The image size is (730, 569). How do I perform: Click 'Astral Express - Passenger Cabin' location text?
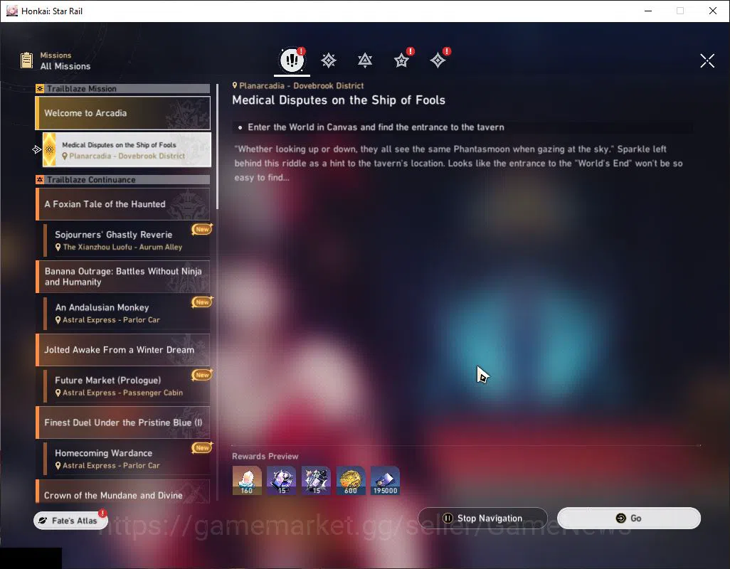(x=123, y=393)
